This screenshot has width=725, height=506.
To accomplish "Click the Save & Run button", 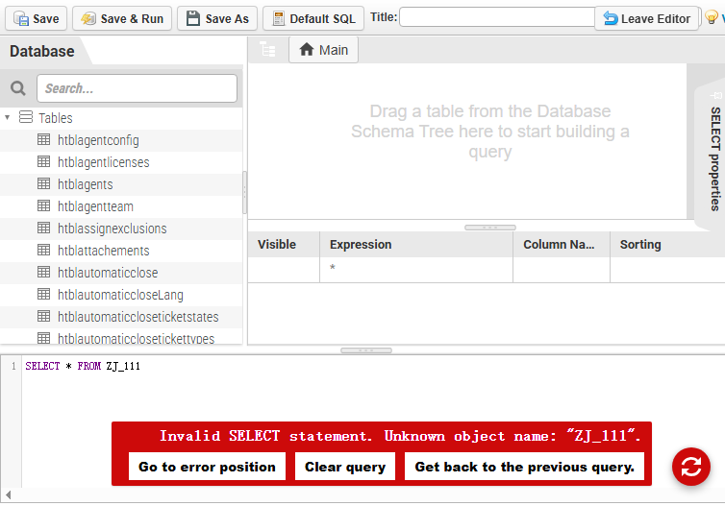I will (x=122, y=18).
